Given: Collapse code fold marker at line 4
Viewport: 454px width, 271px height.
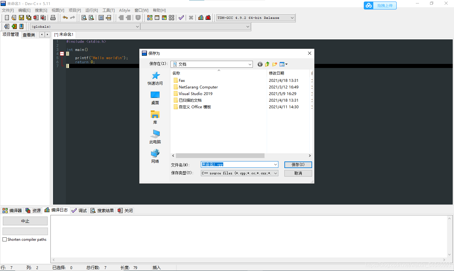Looking at the screenshot, I should (62, 54).
